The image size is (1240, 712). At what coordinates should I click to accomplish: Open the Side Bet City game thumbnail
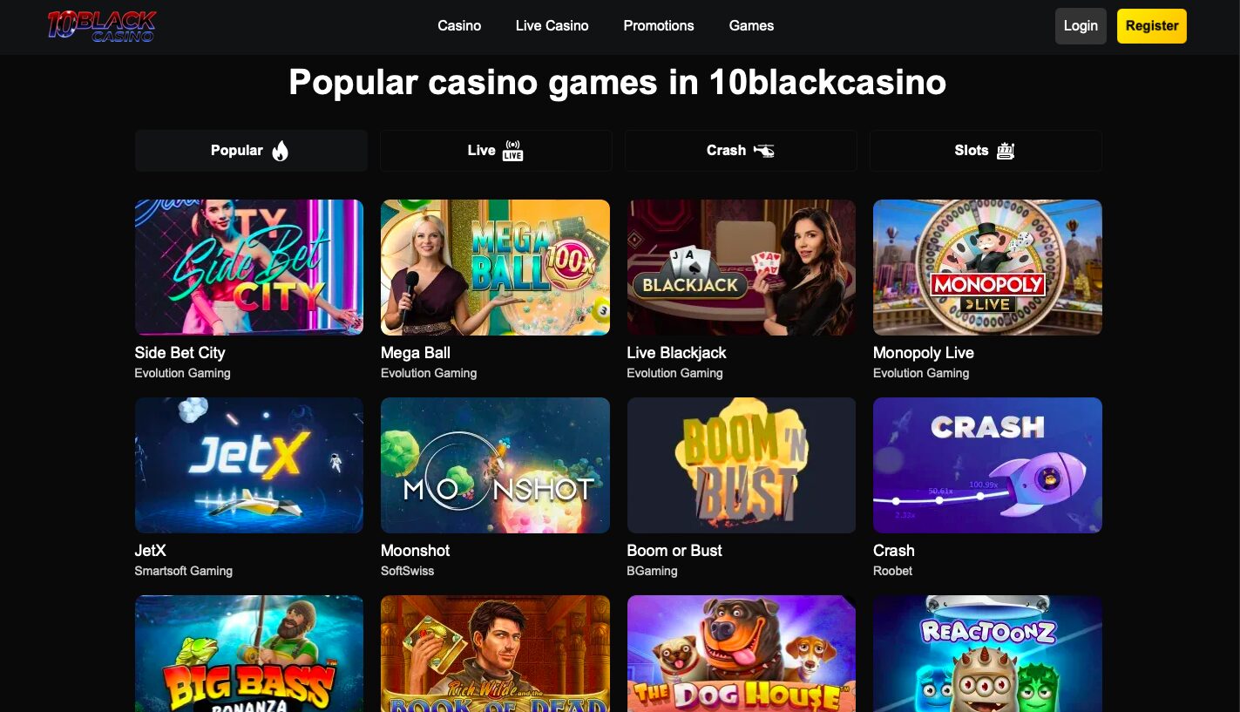pyautogui.click(x=248, y=267)
